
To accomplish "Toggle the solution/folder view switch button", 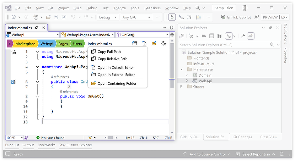I will tap(182, 36).
